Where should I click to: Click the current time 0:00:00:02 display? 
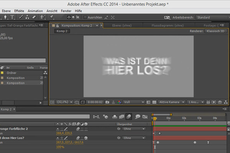point(95,102)
